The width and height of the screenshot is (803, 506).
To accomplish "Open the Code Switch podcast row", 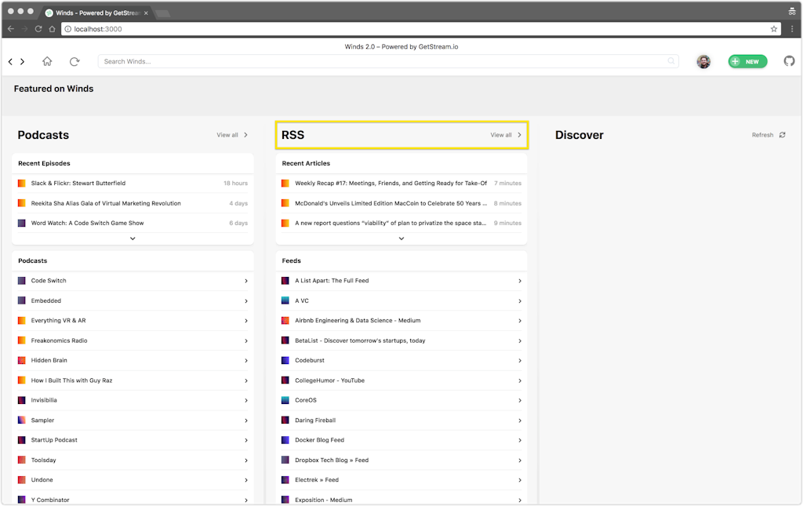I will point(133,281).
